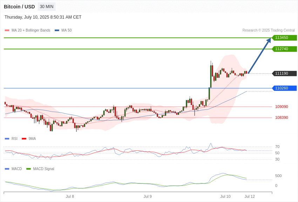This screenshot has width=298, height=202.
Task: Click the RSI 30 axis value
Action: click(x=277, y=159)
